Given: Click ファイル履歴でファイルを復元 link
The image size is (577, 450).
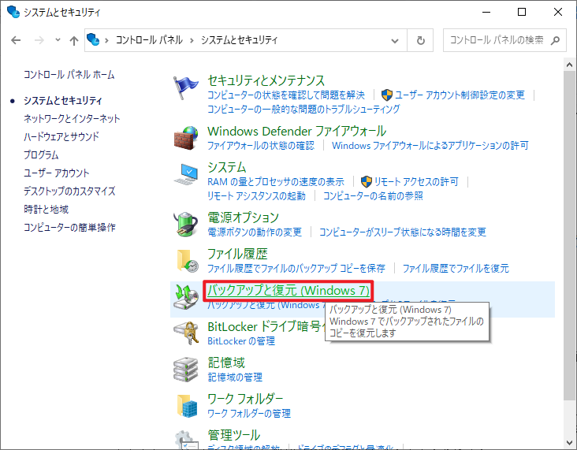Looking at the screenshot, I should (x=456, y=269).
